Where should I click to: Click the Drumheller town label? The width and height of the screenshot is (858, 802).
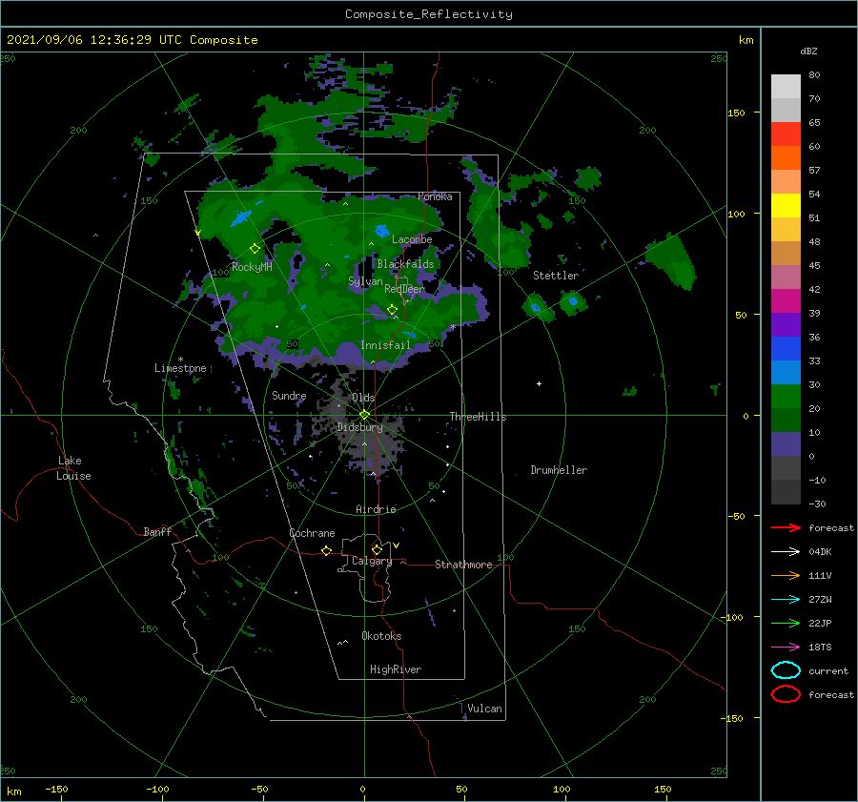pos(559,470)
